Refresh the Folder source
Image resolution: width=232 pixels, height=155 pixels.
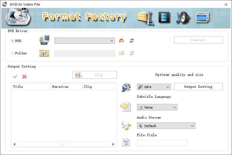tap(132, 53)
